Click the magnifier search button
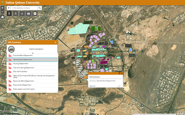 [40, 8]
